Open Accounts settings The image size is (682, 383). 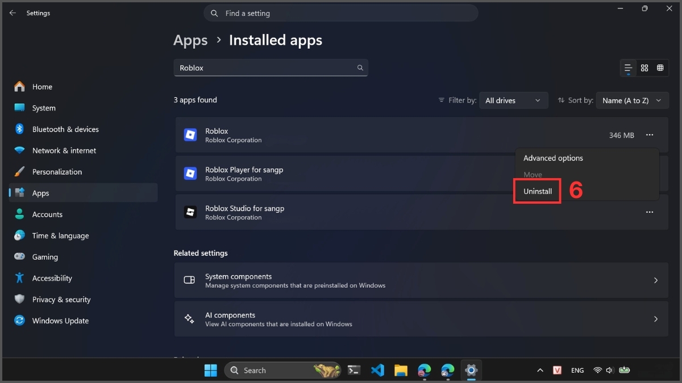(x=84, y=214)
